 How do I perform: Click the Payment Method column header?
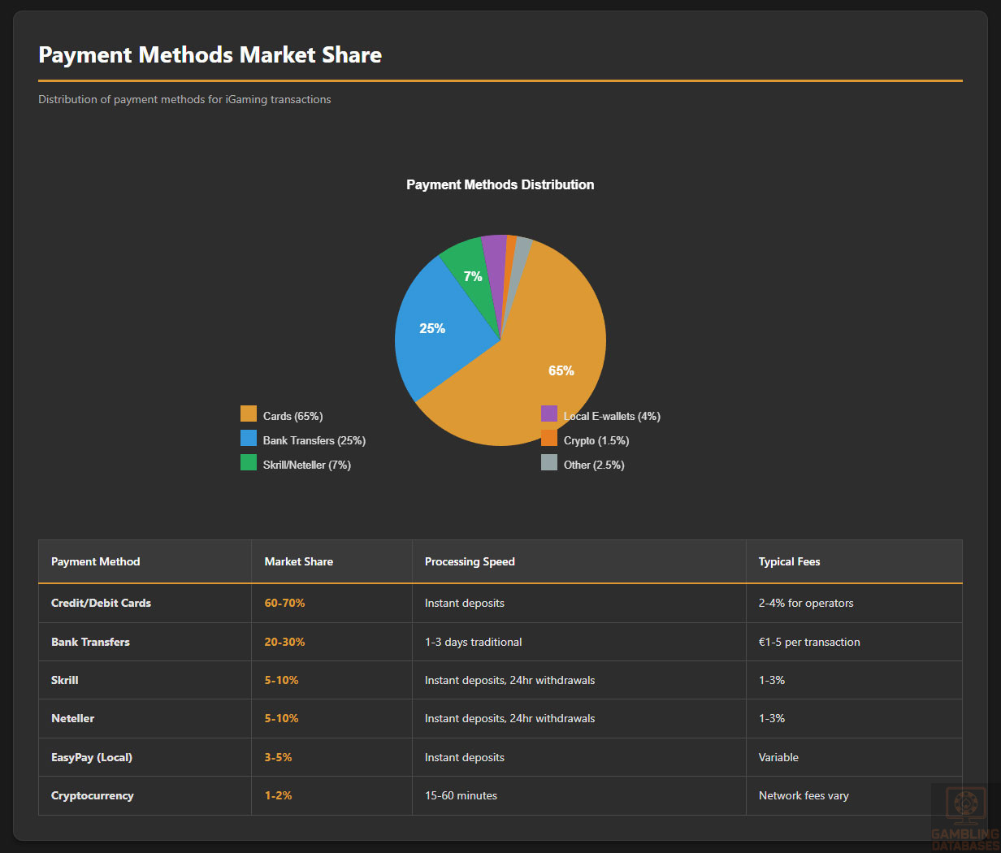click(x=96, y=562)
